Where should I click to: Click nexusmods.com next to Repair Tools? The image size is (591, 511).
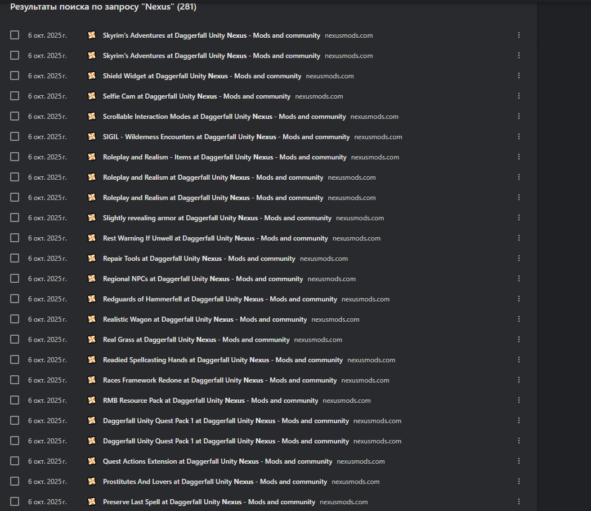point(324,259)
